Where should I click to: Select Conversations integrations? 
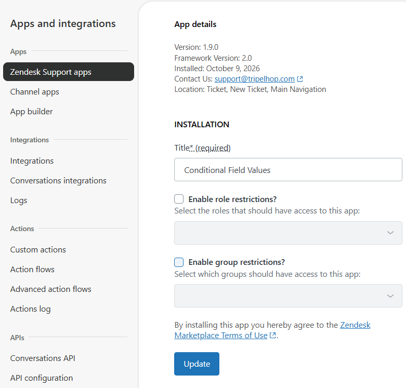click(x=58, y=181)
